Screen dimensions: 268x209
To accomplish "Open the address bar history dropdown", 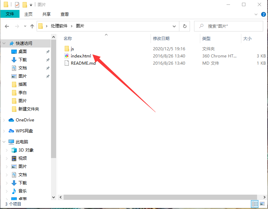I will pos(175,26).
